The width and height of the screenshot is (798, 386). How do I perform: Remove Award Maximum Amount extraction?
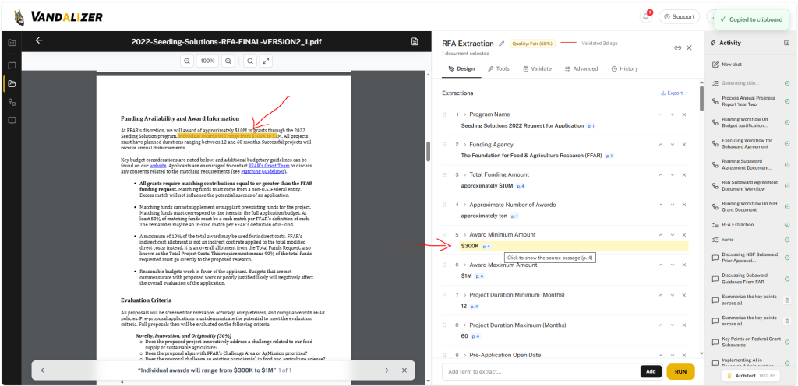pos(684,265)
